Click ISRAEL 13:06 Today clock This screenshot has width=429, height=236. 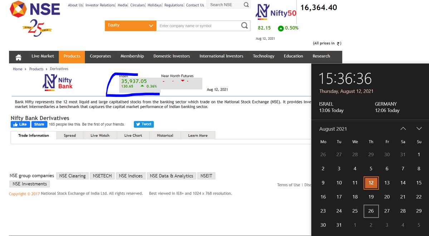tap(331, 107)
